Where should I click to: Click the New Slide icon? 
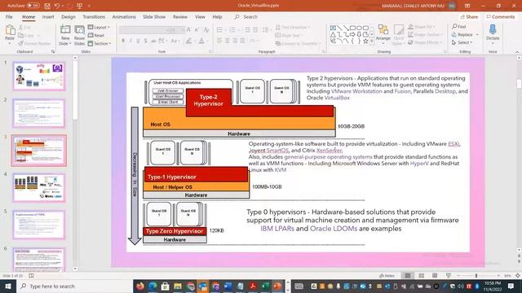point(65,29)
